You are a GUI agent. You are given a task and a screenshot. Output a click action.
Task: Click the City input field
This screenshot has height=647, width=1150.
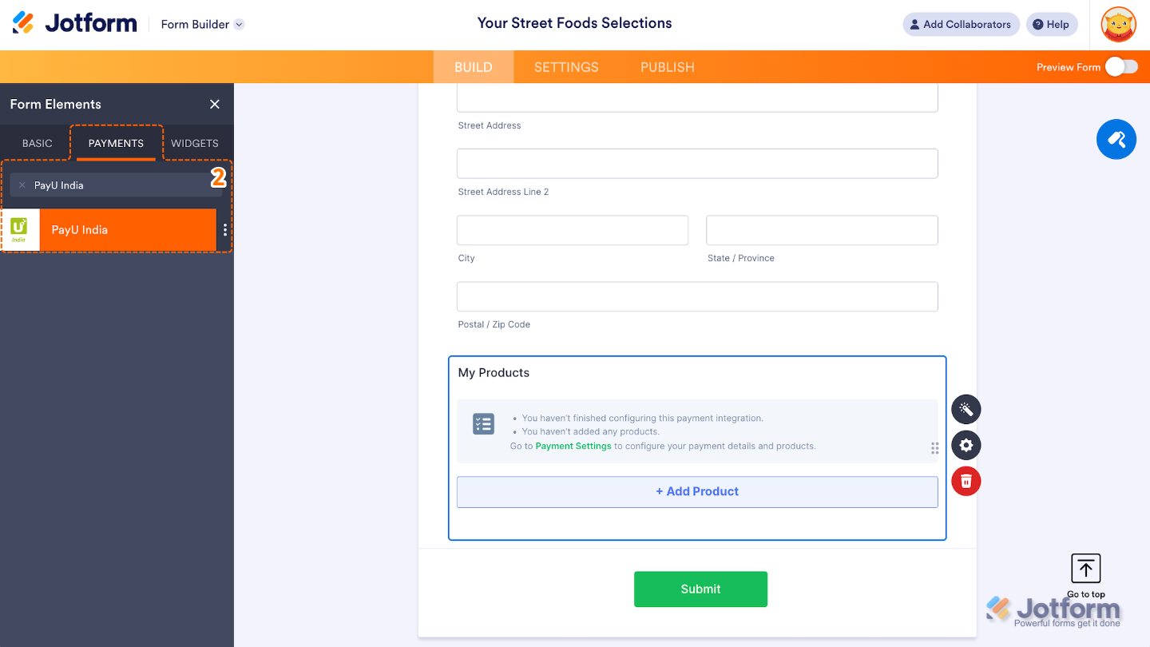click(x=572, y=230)
